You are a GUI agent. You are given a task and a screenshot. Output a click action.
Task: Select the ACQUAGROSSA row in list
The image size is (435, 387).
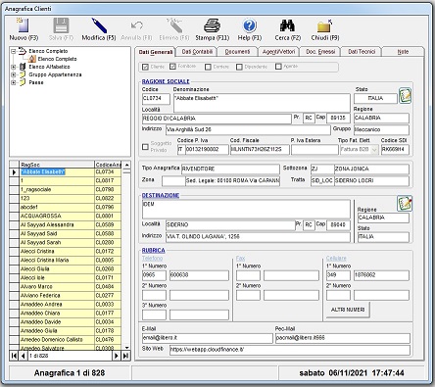point(66,216)
